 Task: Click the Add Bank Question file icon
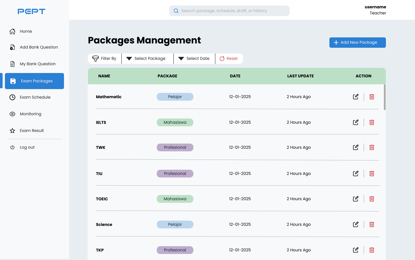click(x=12, y=47)
